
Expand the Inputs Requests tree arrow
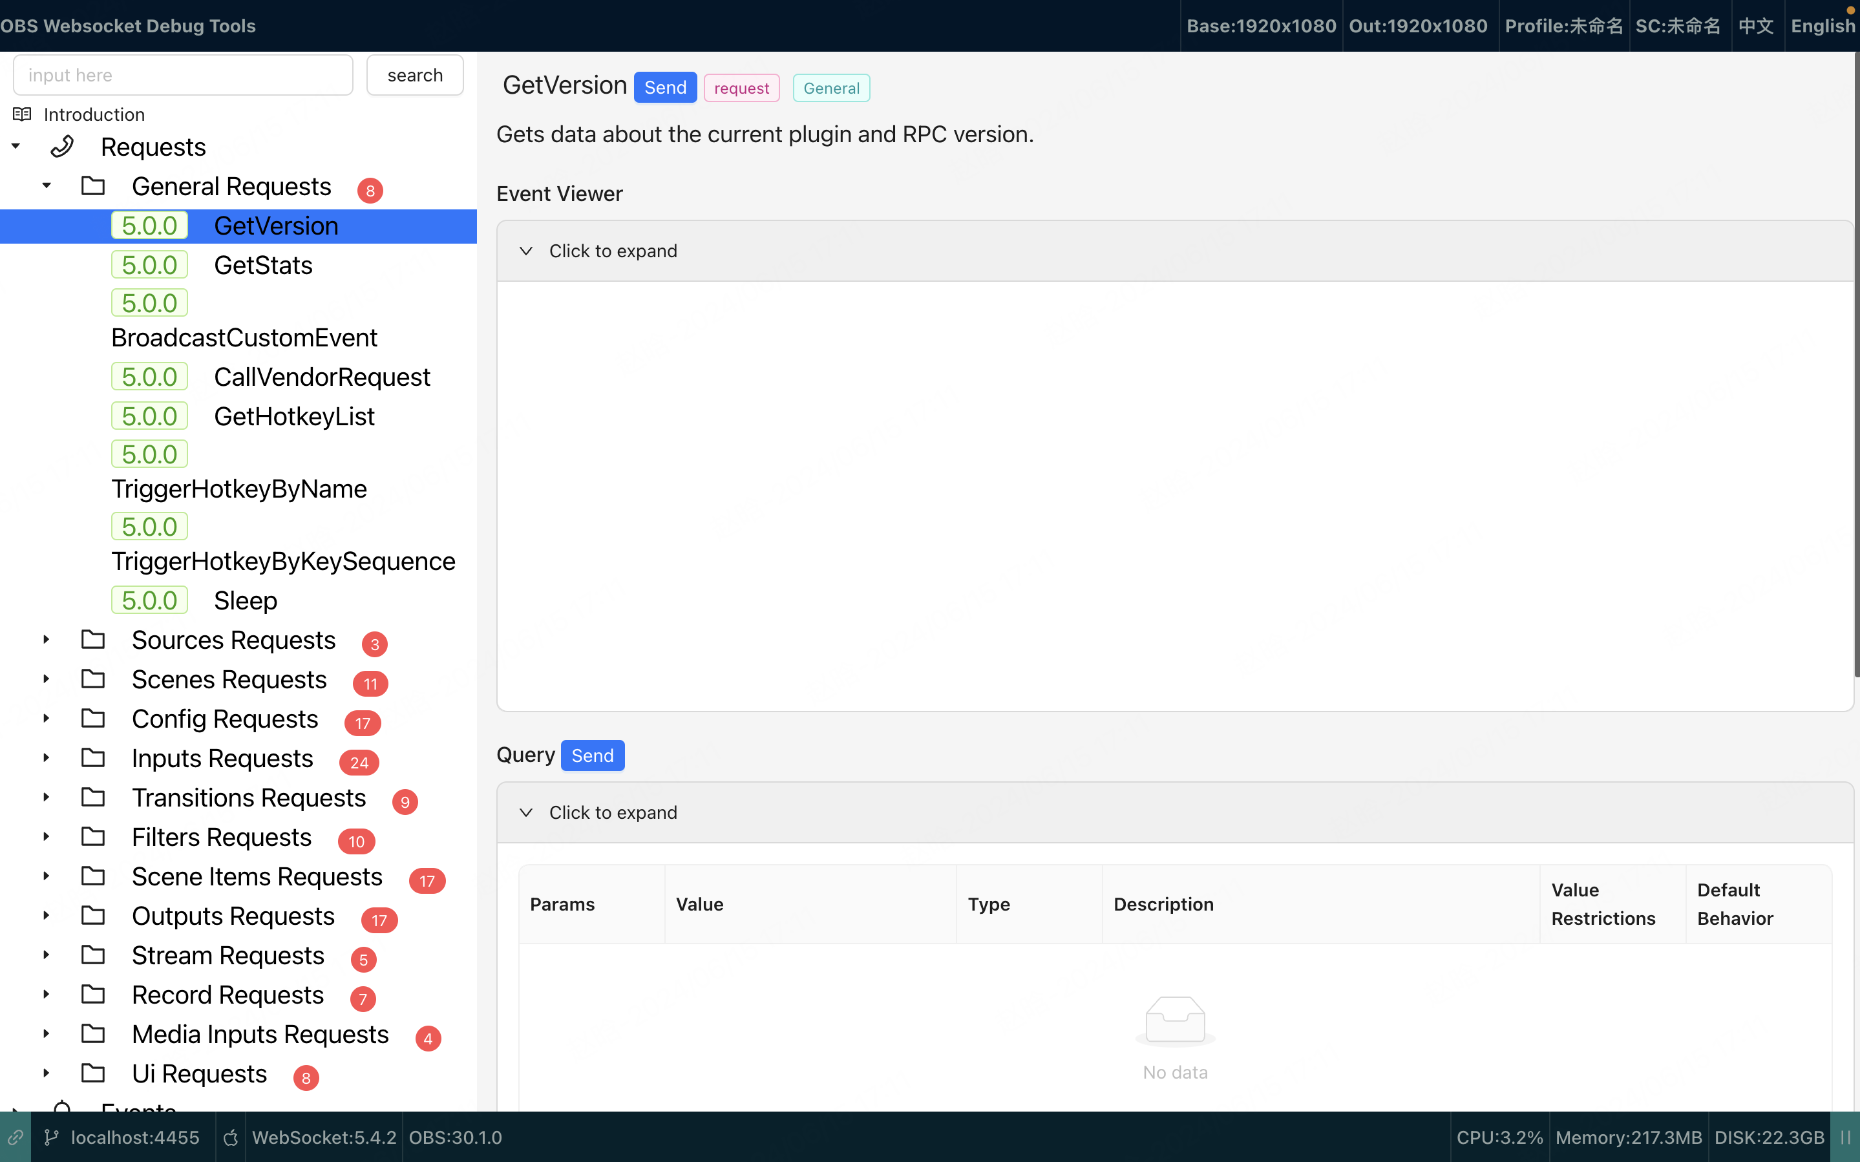[x=47, y=758]
